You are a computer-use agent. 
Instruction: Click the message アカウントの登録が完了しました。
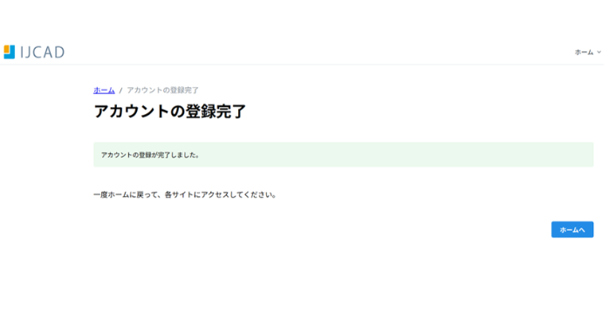[x=150, y=155]
